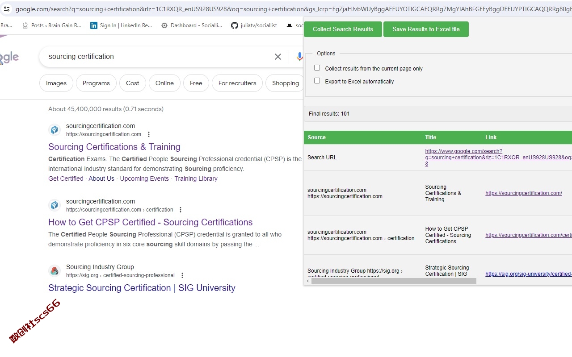Follow the About Us sitelink
Image resolution: width=572 pixels, height=357 pixels.
(101, 178)
